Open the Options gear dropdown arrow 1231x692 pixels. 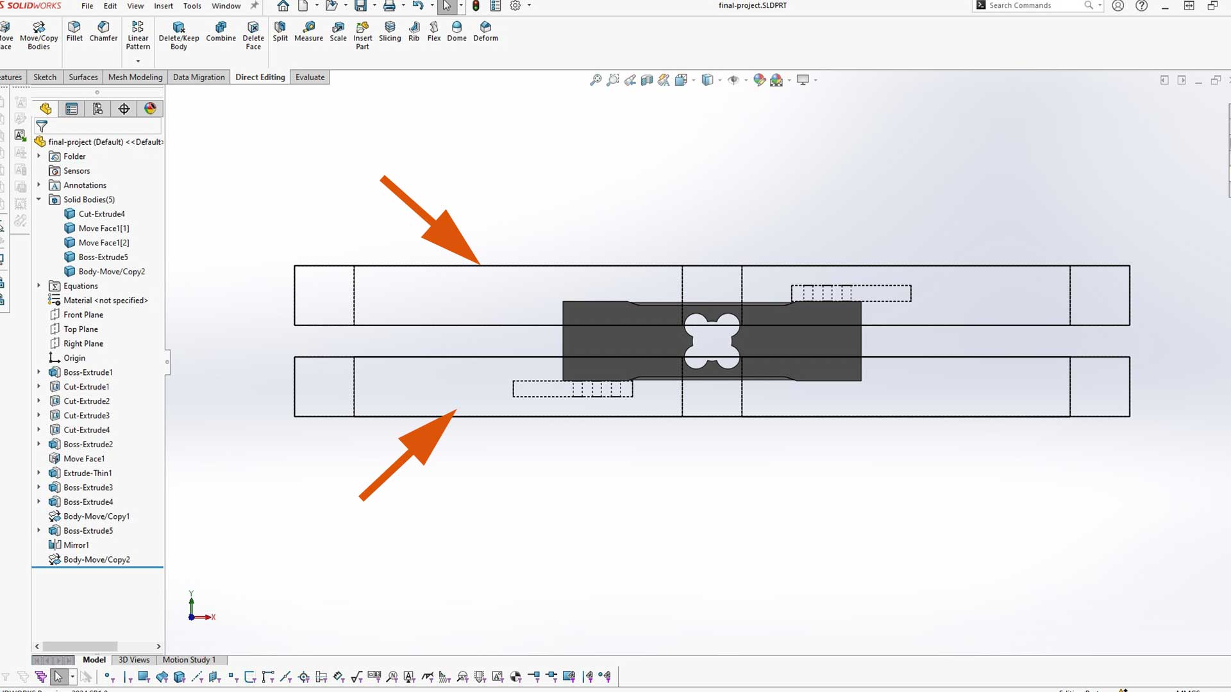point(529,6)
